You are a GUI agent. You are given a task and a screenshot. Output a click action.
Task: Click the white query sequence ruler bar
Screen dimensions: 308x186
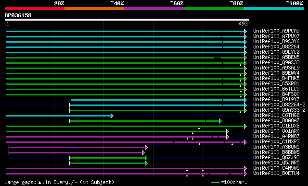[127, 20]
